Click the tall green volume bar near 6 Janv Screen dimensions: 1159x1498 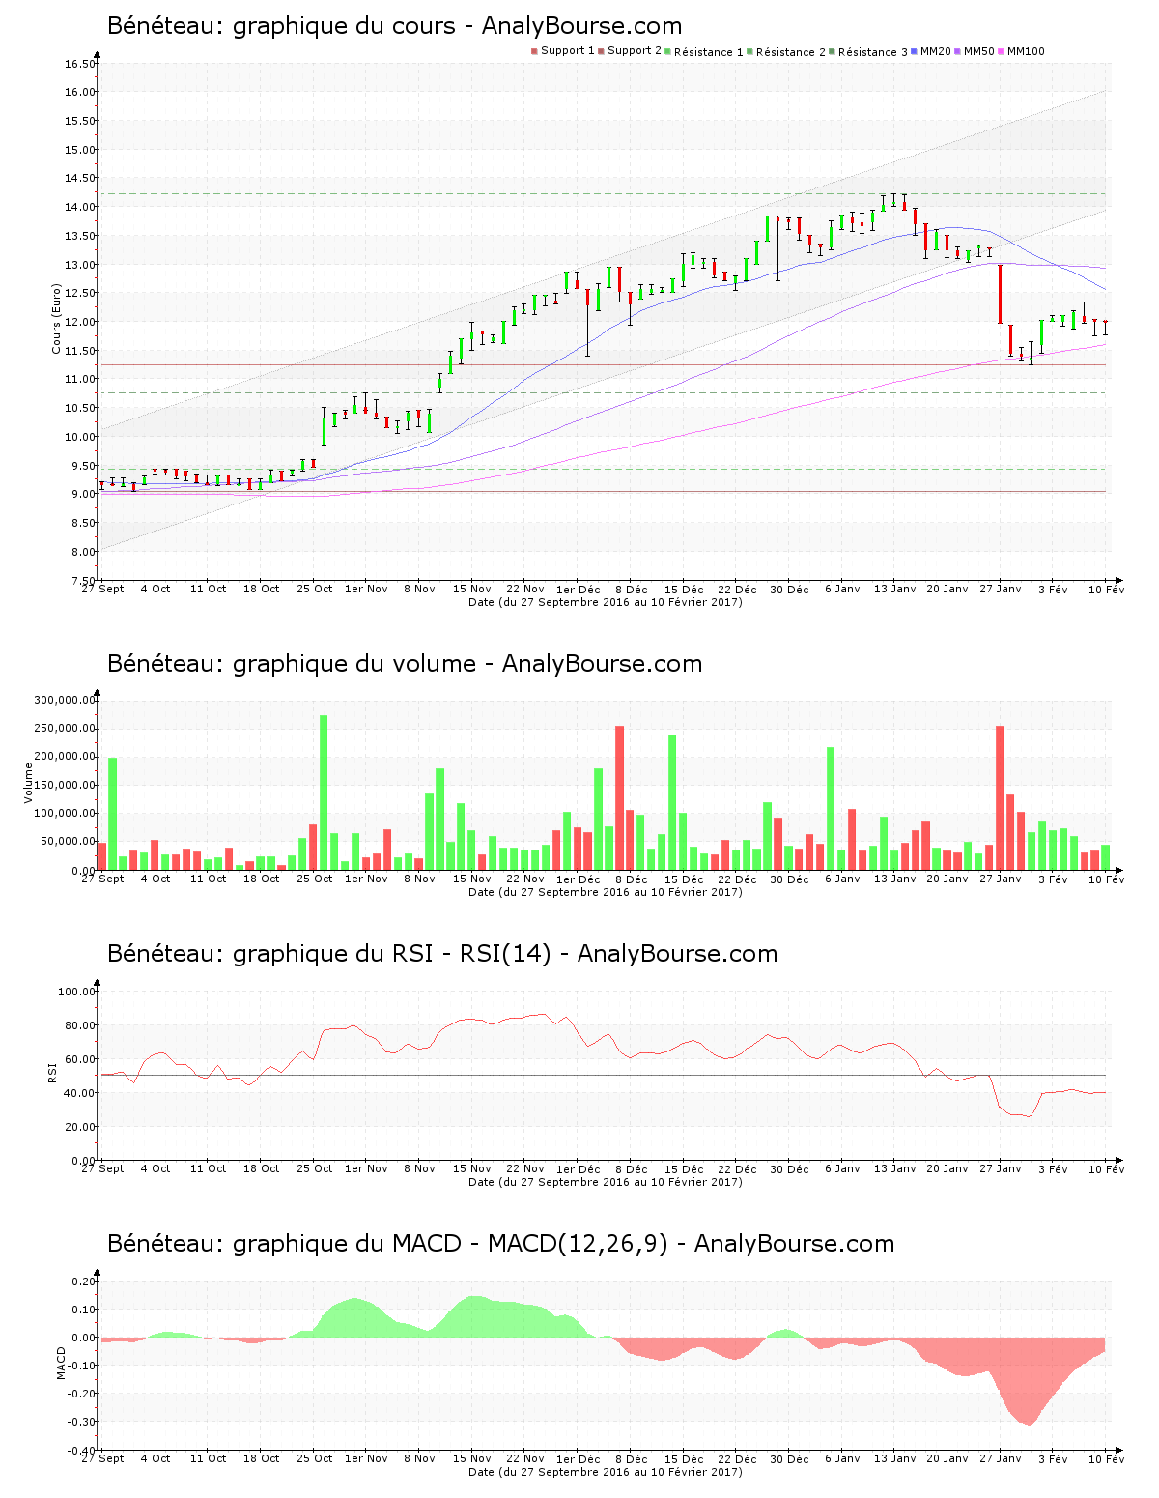831,809
